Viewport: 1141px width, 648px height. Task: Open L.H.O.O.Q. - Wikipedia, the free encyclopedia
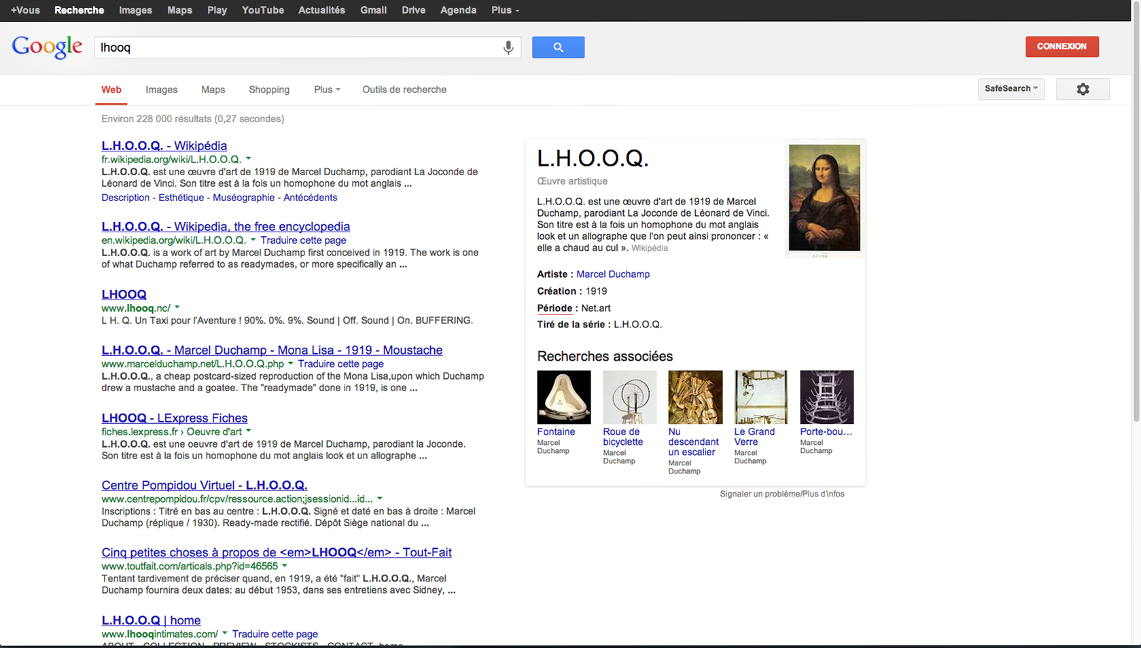[x=226, y=226]
